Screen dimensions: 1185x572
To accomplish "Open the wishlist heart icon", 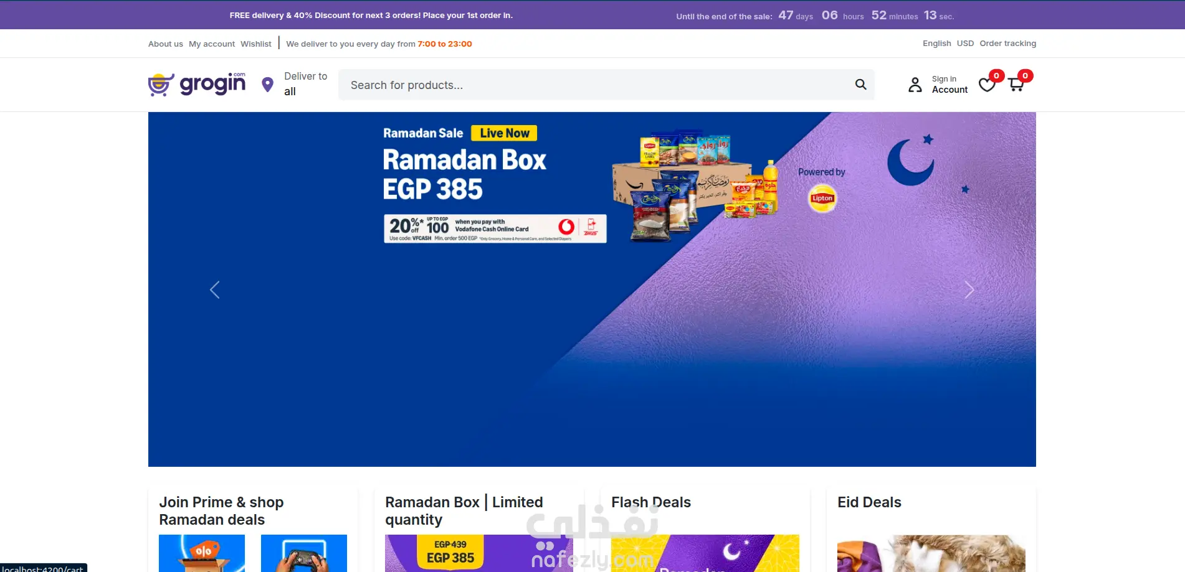I will 987,85.
